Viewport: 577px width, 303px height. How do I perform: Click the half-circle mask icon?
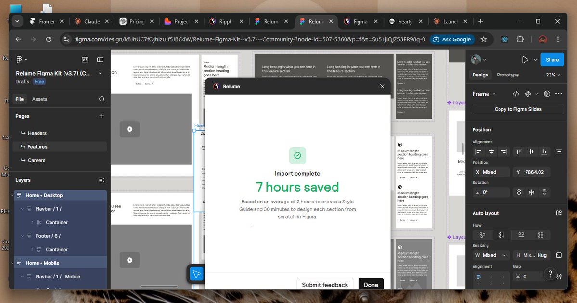pos(547,94)
